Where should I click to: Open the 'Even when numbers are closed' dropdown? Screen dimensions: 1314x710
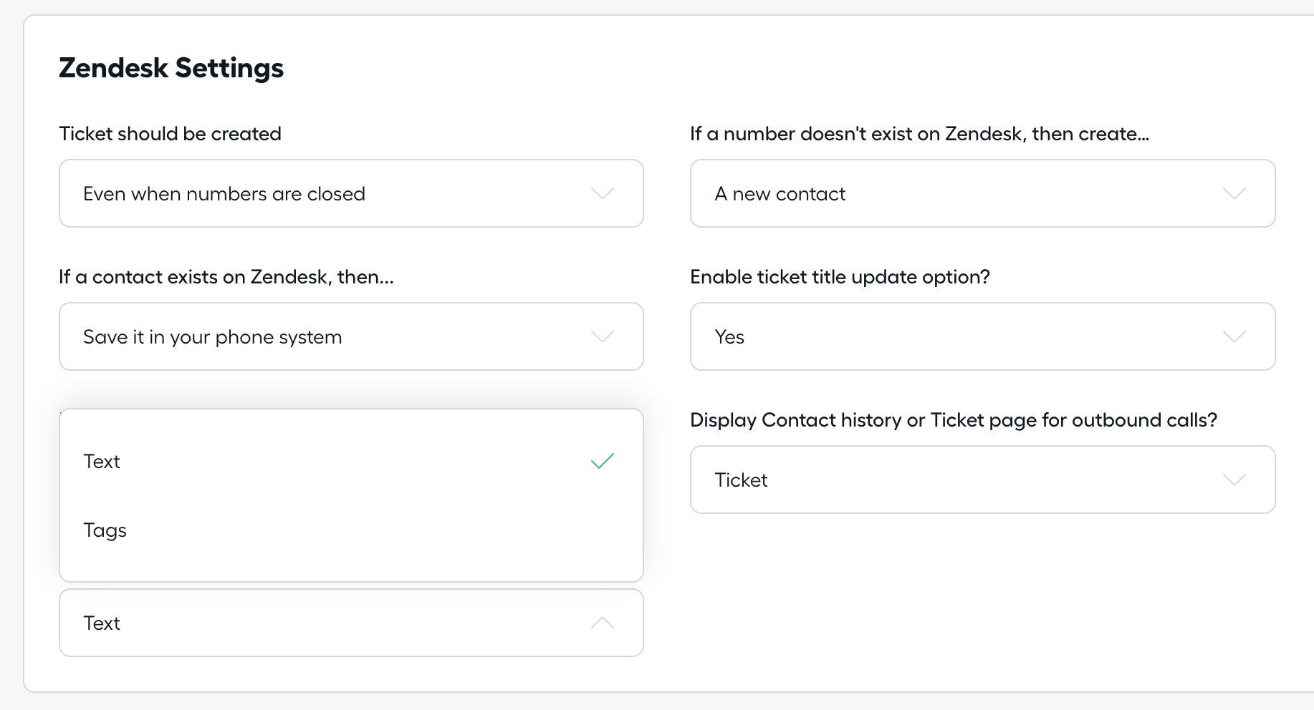[351, 193]
